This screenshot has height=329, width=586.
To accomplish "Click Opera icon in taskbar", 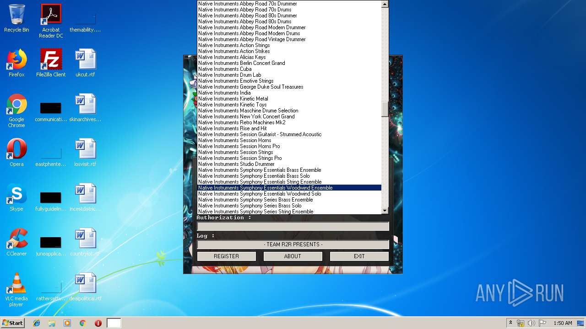I will point(98,323).
